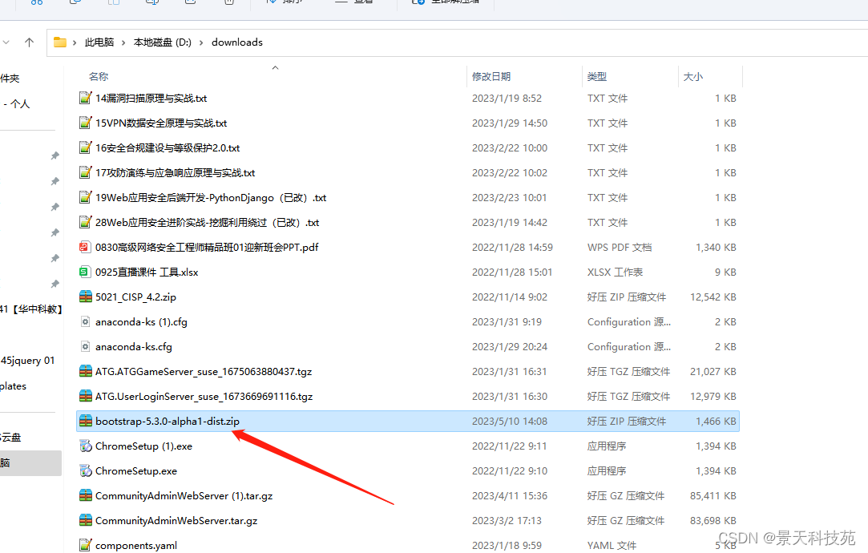Viewport: 868px width, 553px height.
Task: Sort files by the 名称 column header
Action: [99, 76]
